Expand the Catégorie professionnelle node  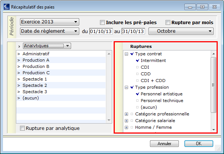coord(126,114)
